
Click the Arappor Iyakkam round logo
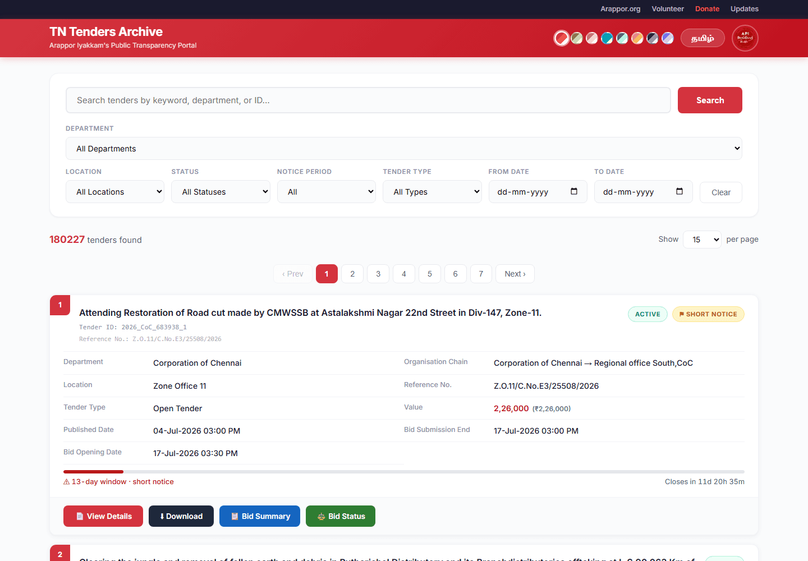tap(745, 38)
